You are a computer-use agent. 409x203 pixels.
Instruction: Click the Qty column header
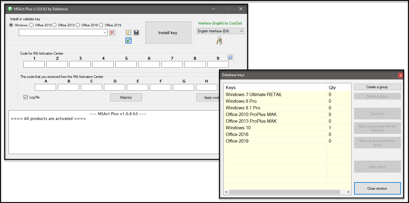(x=339, y=88)
